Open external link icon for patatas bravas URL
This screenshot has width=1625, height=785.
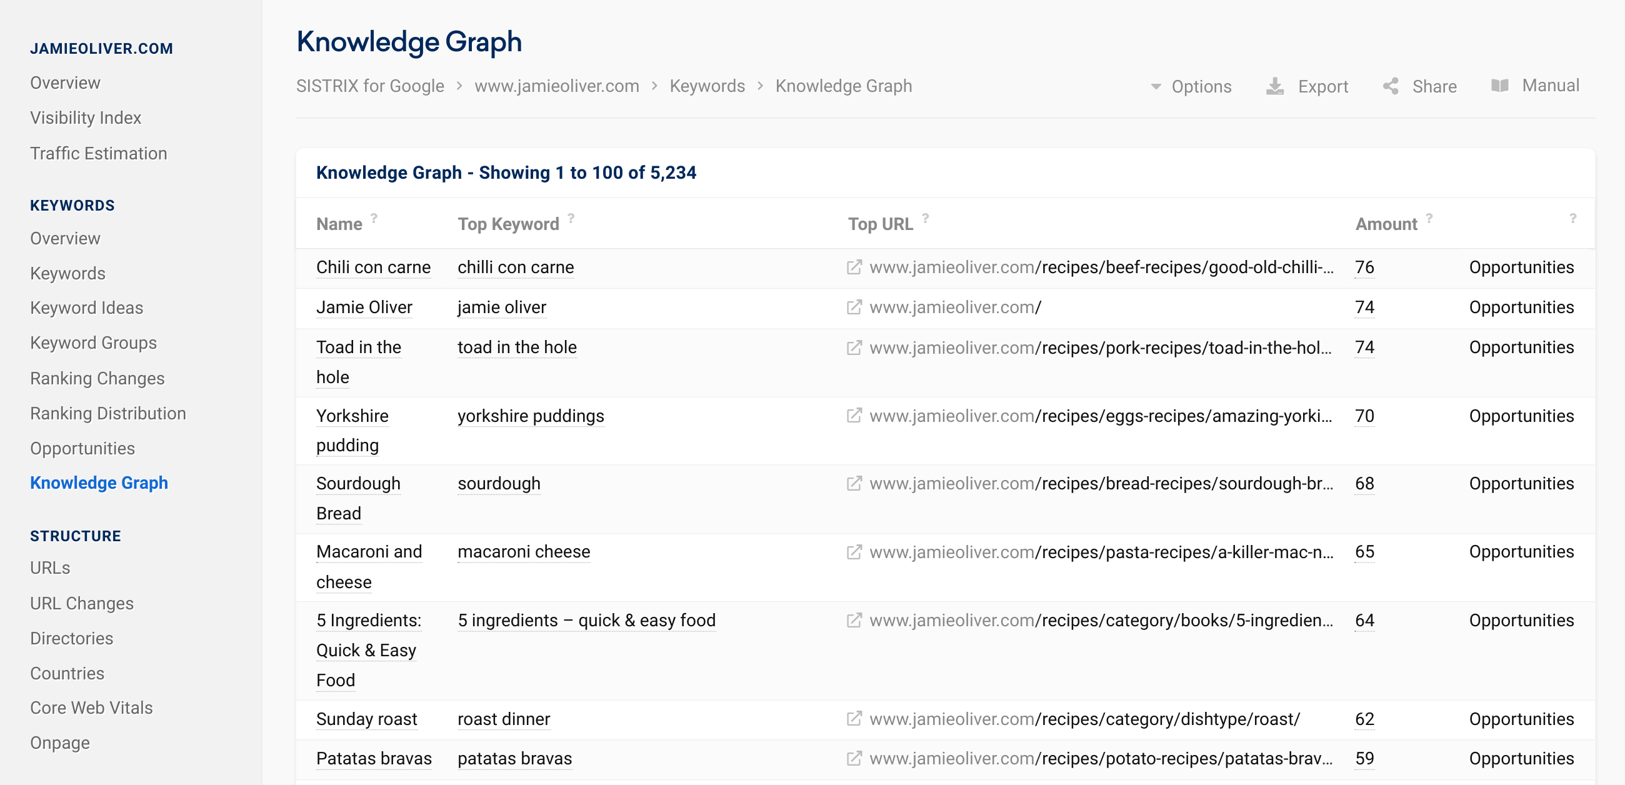pos(854,759)
